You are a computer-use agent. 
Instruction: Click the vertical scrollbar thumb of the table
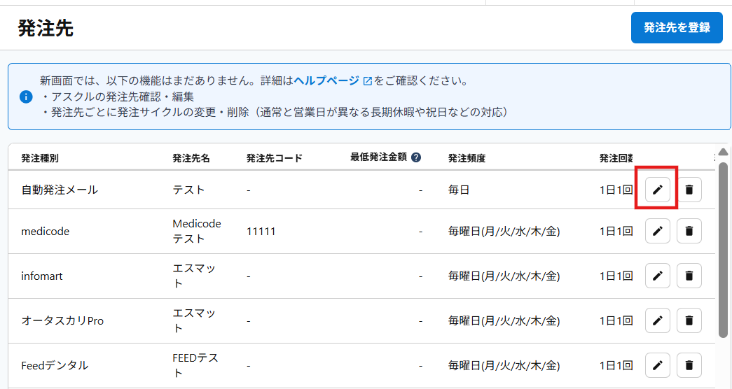coord(724,248)
